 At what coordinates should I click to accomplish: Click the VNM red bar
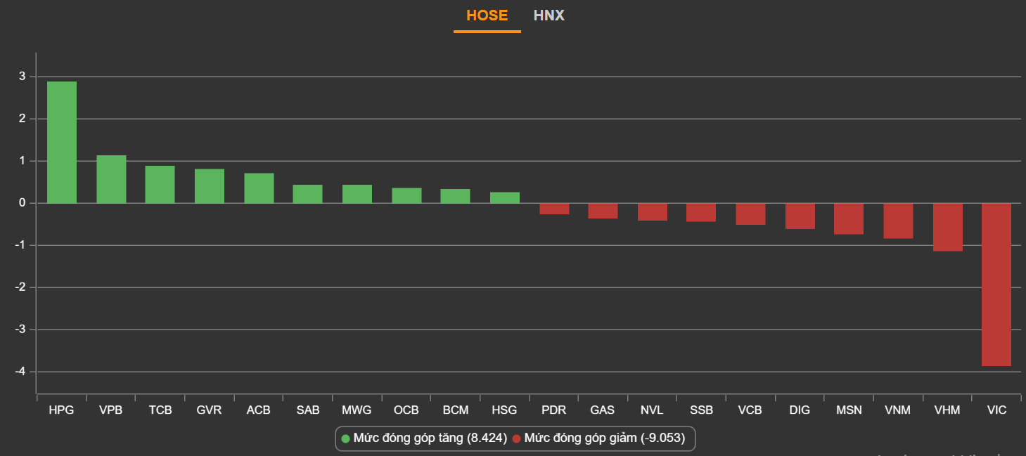pos(898,221)
